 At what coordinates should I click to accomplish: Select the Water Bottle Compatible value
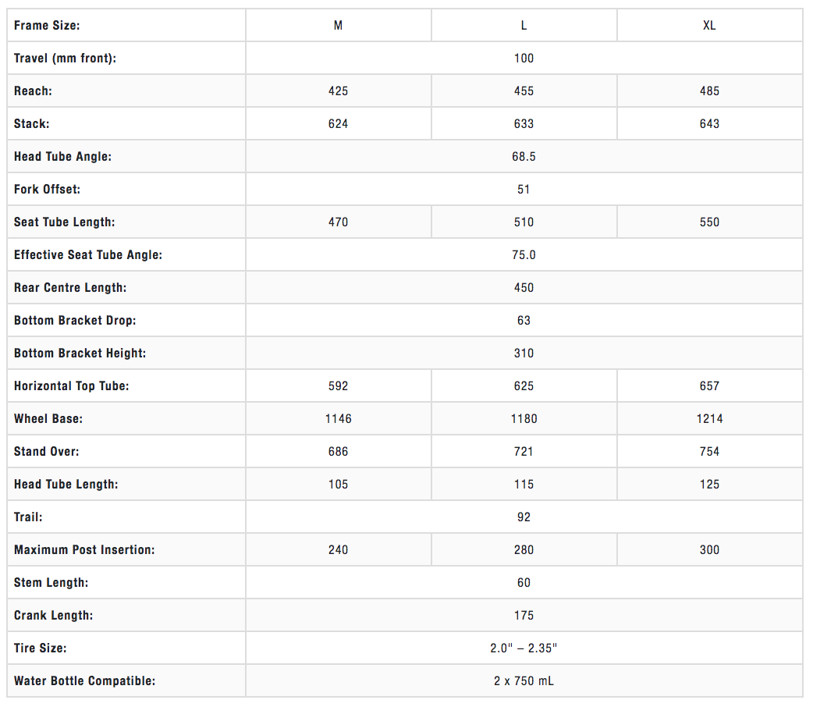(x=524, y=681)
